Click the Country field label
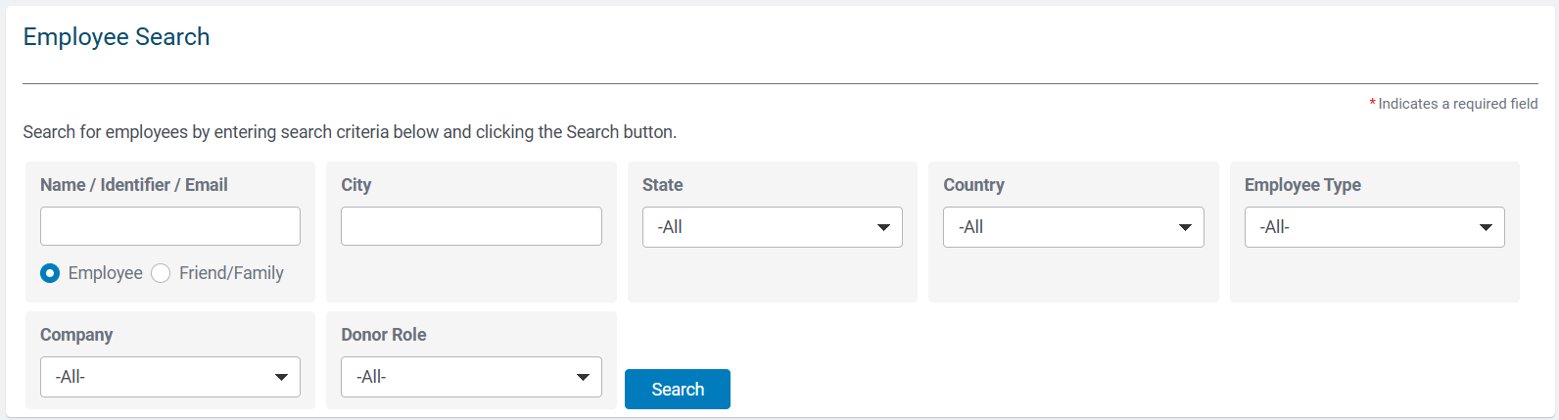The height and width of the screenshot is (420, 1559). pos(974,185)
